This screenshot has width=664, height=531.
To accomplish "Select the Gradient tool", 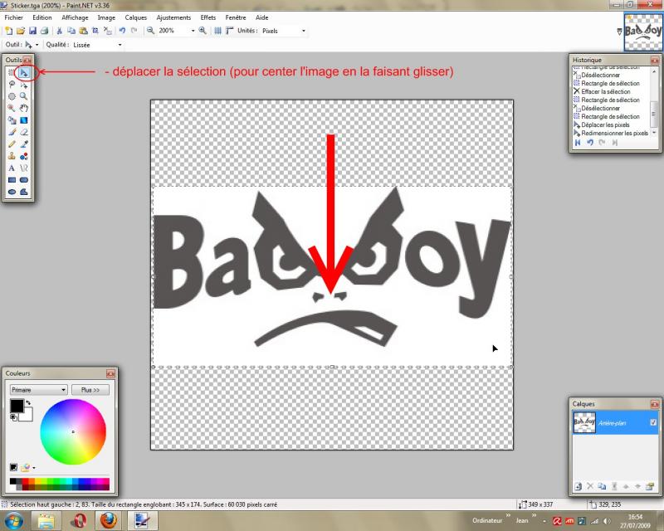I will click(x=24, y=120).
